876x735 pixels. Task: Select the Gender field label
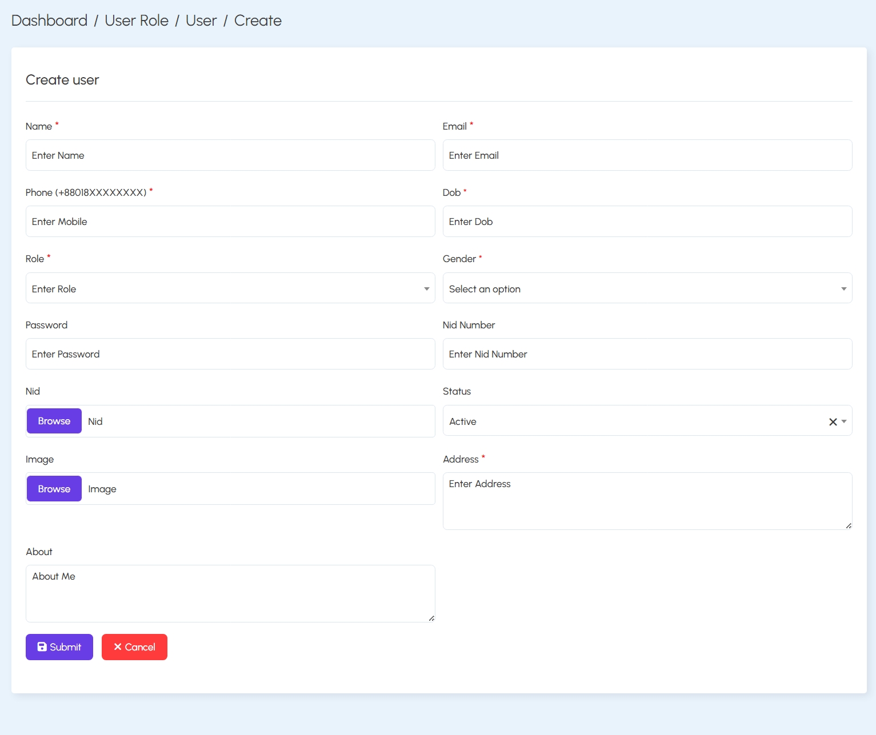coord(459,259)
